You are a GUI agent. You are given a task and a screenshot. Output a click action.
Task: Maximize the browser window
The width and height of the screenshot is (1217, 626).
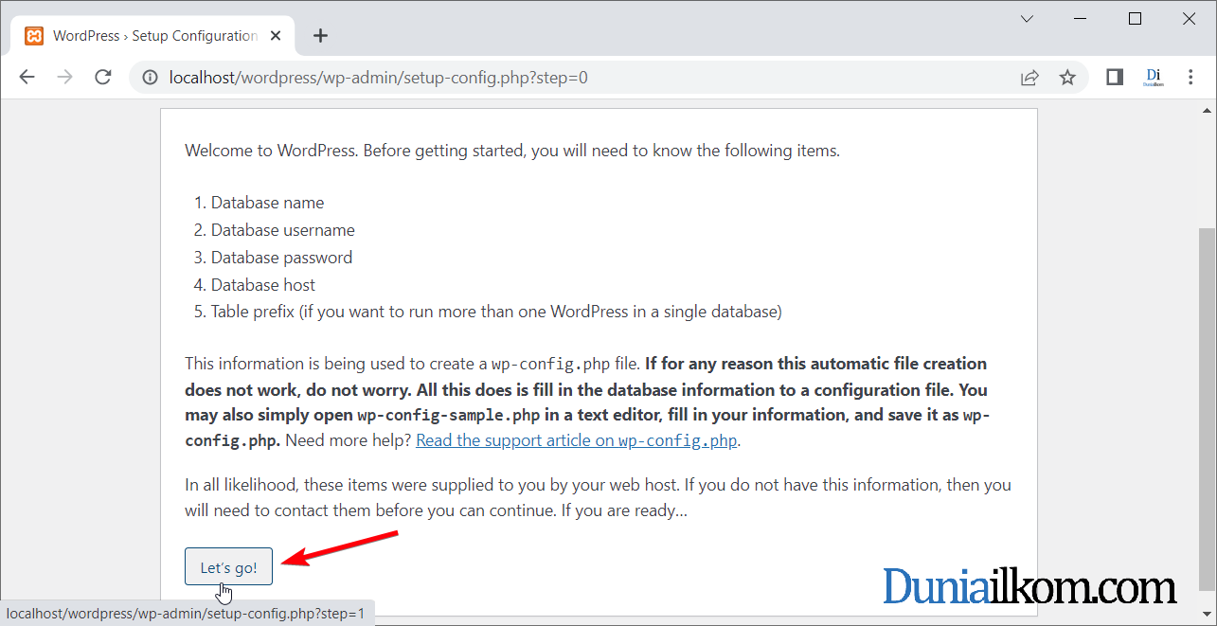(1136, 19)
